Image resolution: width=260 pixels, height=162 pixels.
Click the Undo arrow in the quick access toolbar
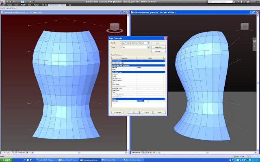14,2
